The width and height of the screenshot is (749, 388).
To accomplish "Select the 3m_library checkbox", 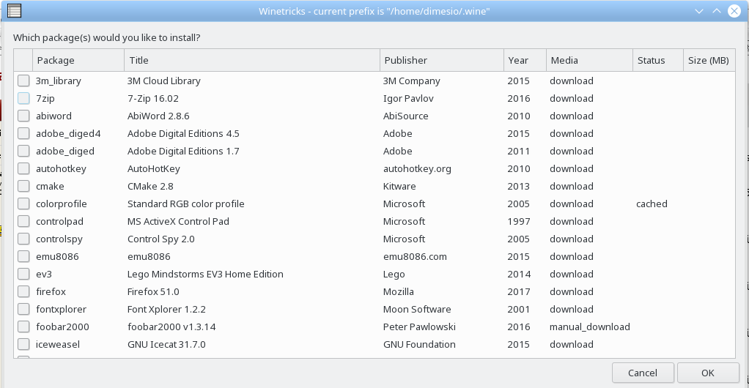I will 23,81.
